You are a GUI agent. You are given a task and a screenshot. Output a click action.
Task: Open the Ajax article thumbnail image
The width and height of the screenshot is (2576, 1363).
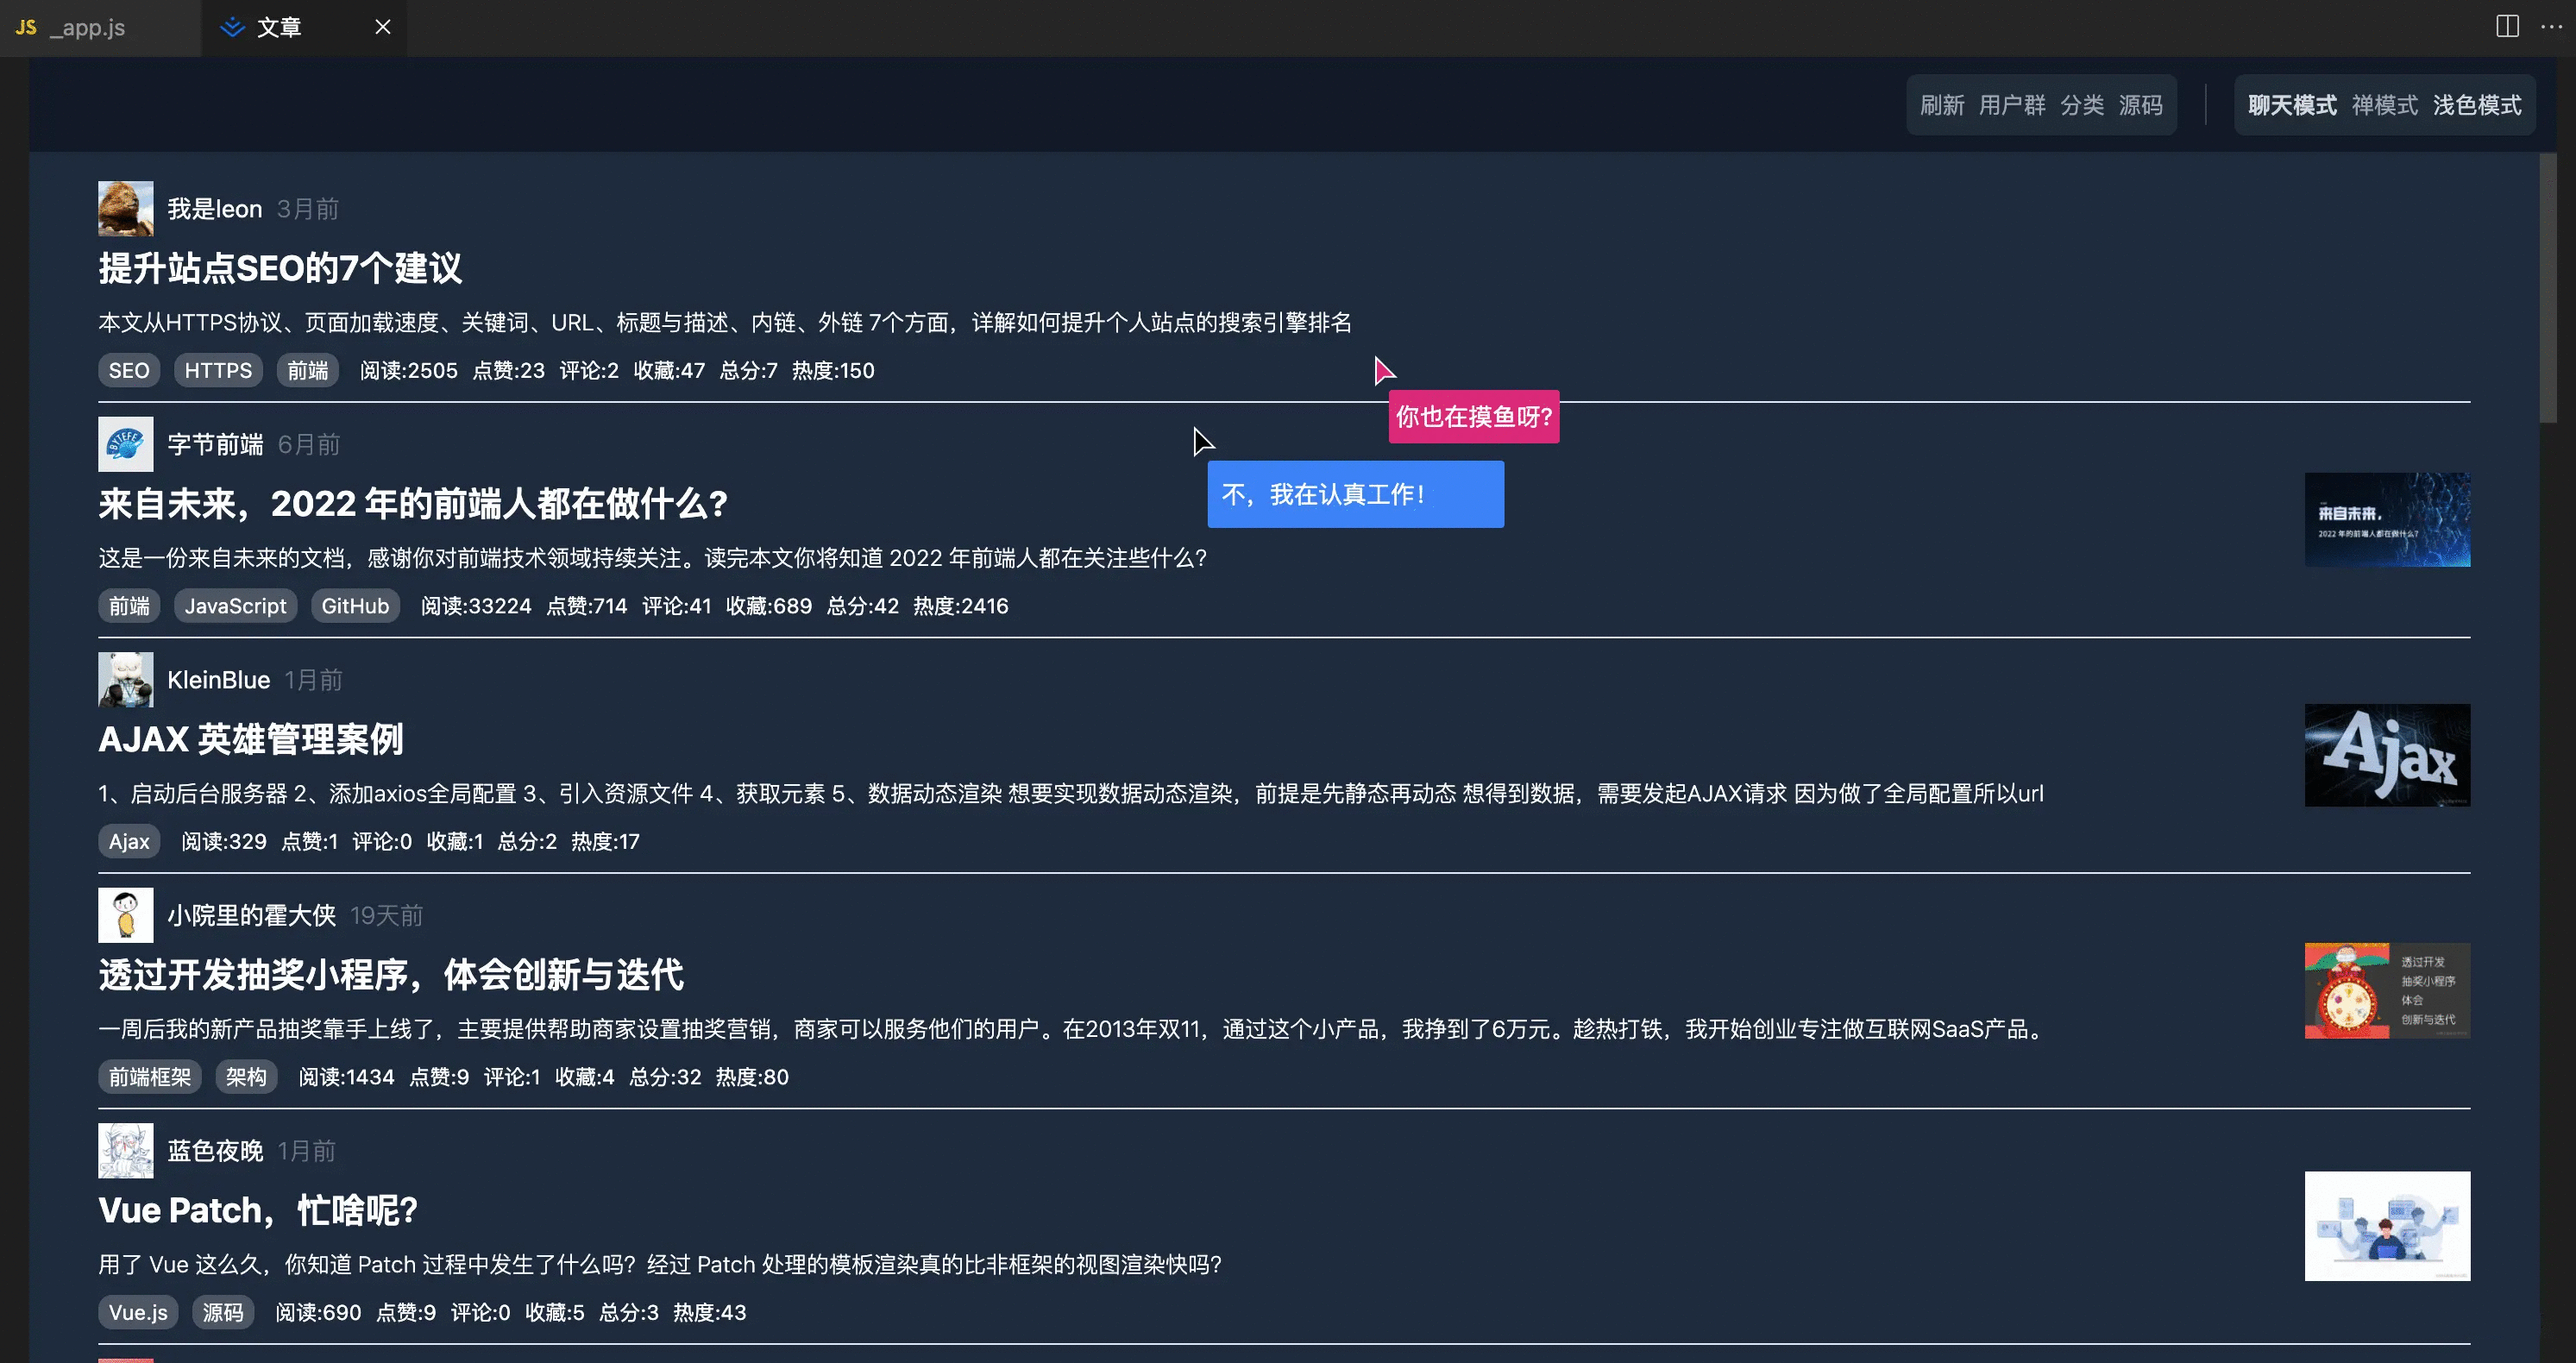(x=2387, y=755)
